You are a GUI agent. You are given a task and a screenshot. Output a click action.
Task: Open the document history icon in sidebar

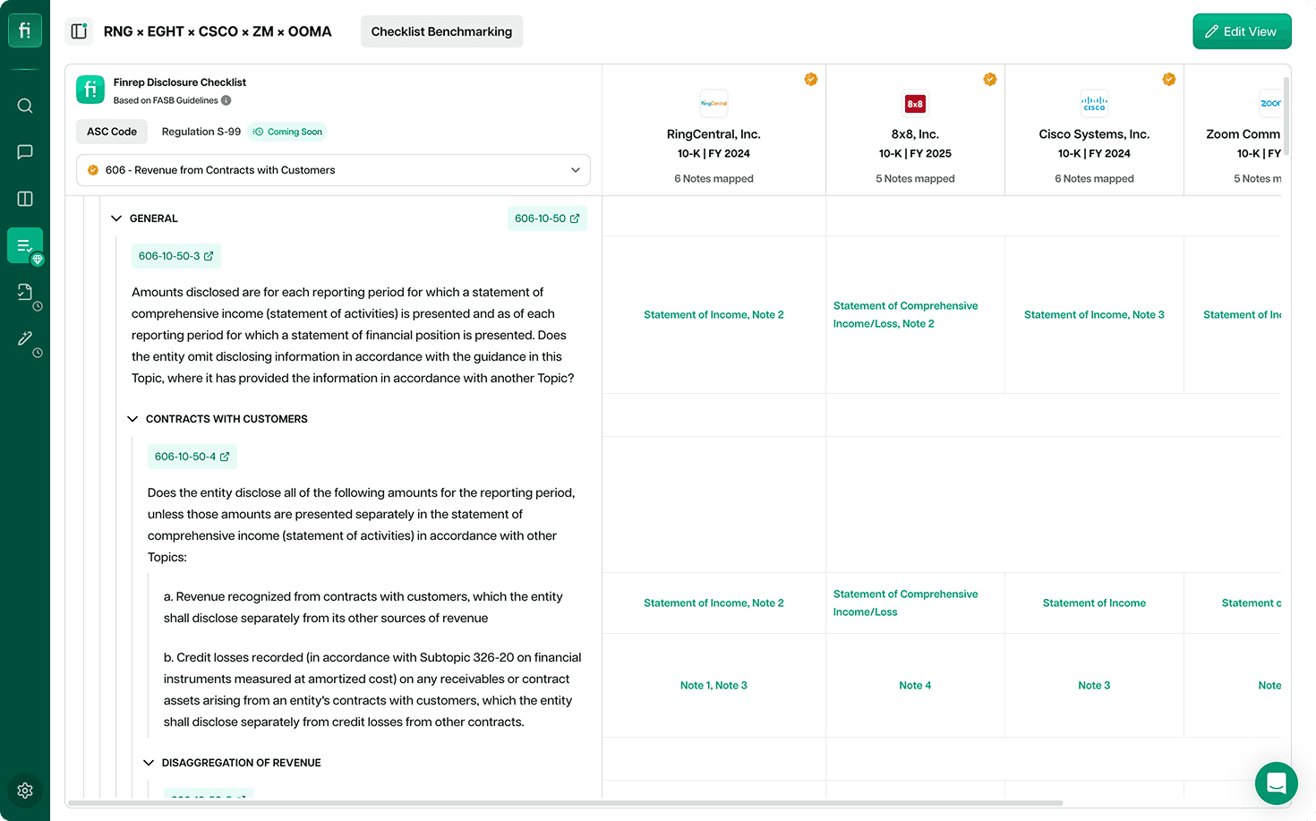coord(25,292)
